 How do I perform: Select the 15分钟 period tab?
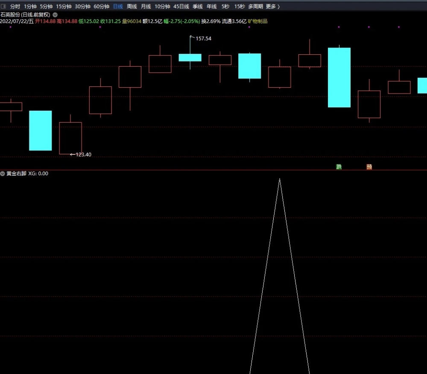point(64,6)
